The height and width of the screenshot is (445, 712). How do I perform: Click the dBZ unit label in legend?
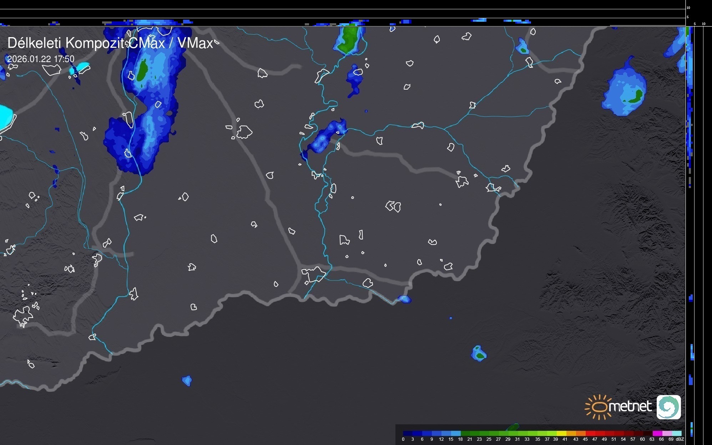point(680,439)
